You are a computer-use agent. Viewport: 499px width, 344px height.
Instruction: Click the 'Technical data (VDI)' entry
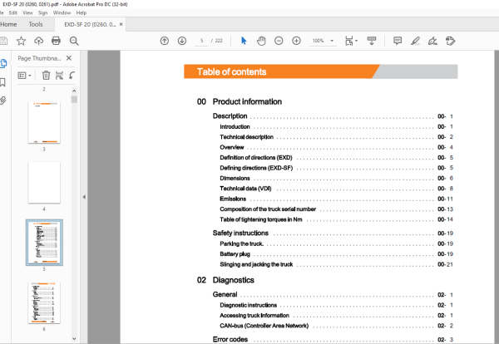coord(245,189)
